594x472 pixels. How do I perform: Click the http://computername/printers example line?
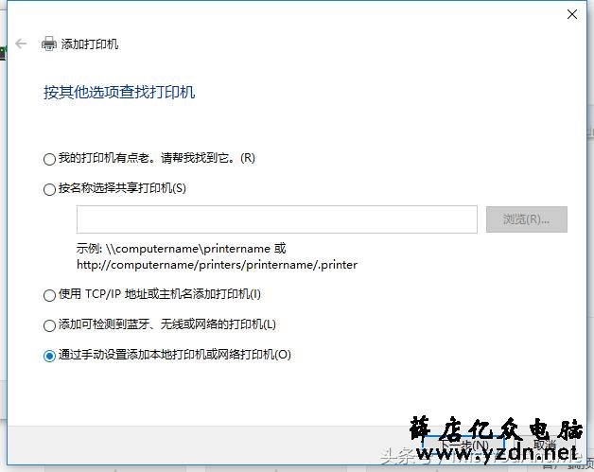(217, 265)
